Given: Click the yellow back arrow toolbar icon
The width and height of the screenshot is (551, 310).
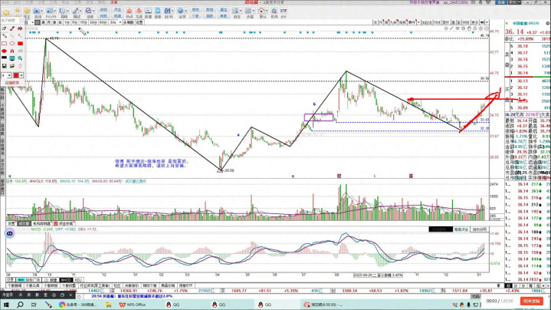Looking at the screenshot, I should click(x=6, y=12).
